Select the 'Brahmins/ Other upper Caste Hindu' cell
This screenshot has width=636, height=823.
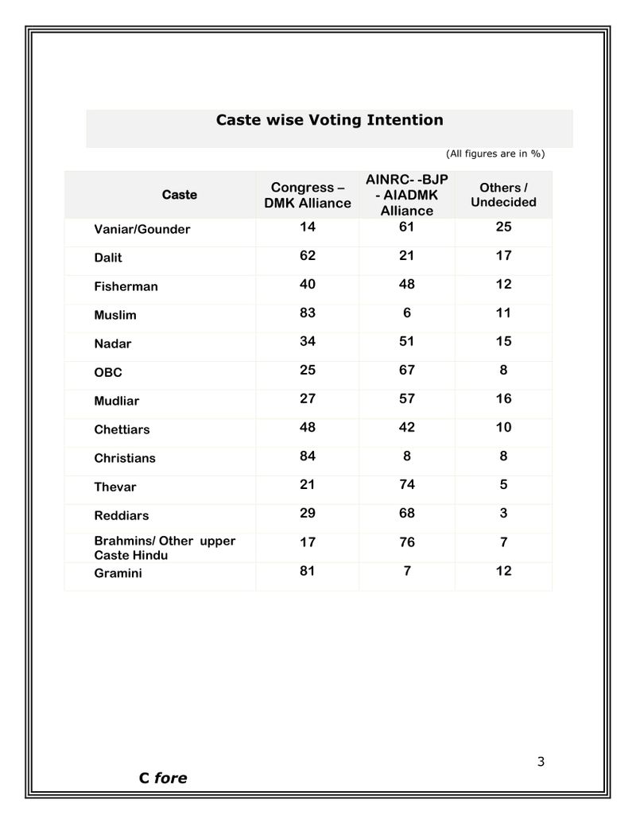[165, 548]
